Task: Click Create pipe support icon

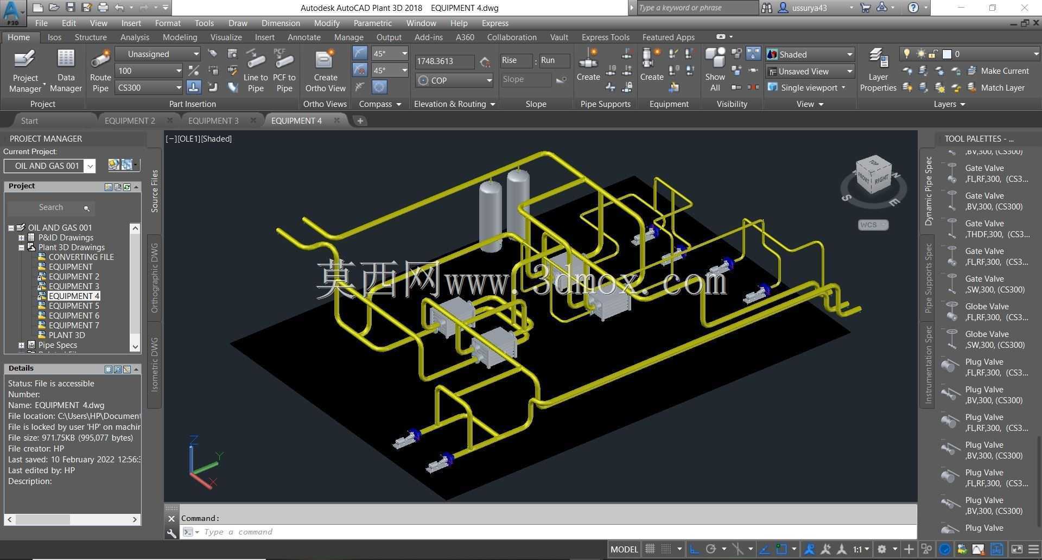Action: (x=588, y=65)
